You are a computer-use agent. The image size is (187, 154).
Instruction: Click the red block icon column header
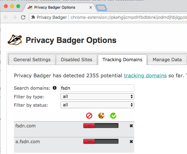(89, 116)
